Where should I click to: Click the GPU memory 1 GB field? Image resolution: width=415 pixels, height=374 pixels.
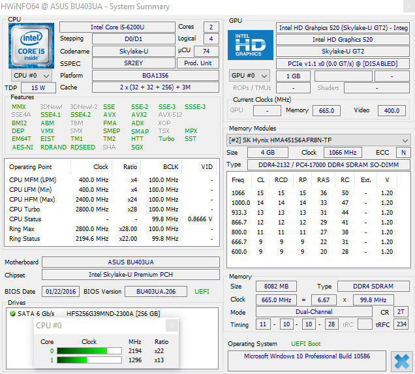point(293,76)
